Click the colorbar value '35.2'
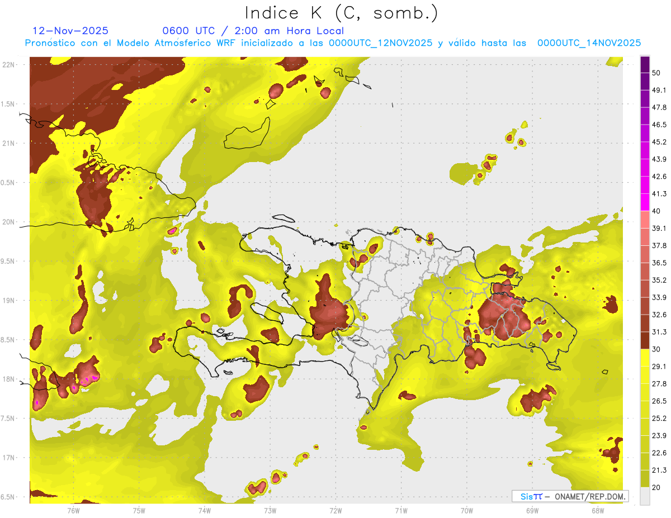Viewport: 671px width, 518px height. tap(659, 280)
